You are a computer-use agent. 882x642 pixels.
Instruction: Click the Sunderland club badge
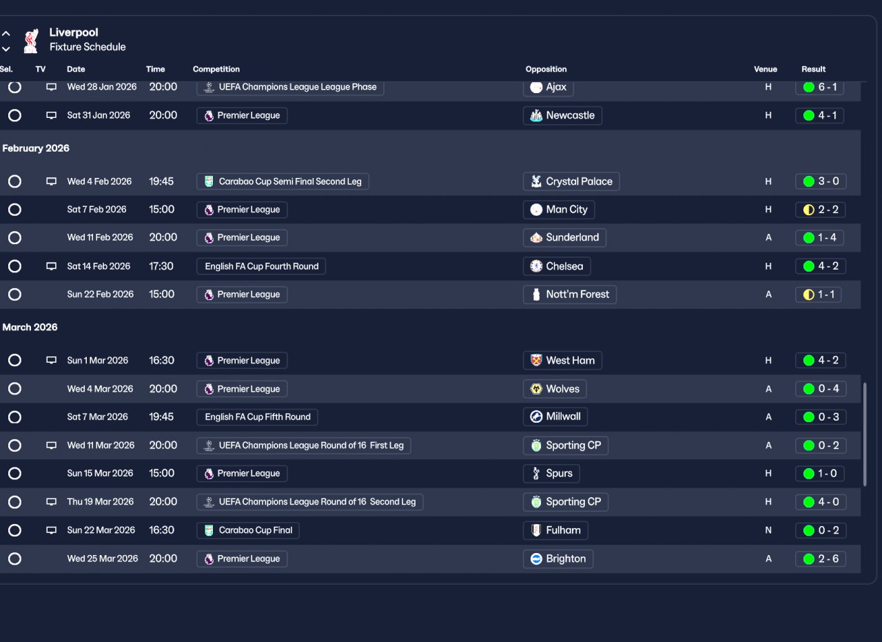(x=536, y=238)
